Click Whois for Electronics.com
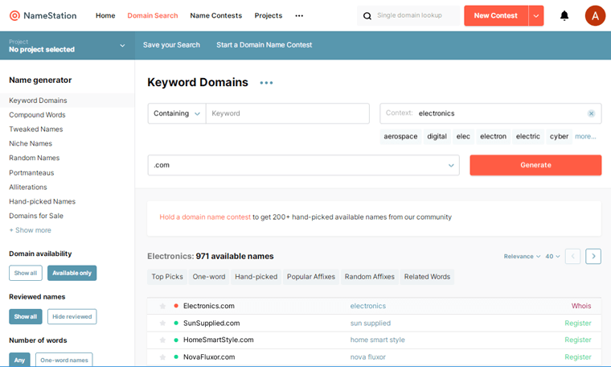Screen dimensions: 611x367 click(581, 306)
